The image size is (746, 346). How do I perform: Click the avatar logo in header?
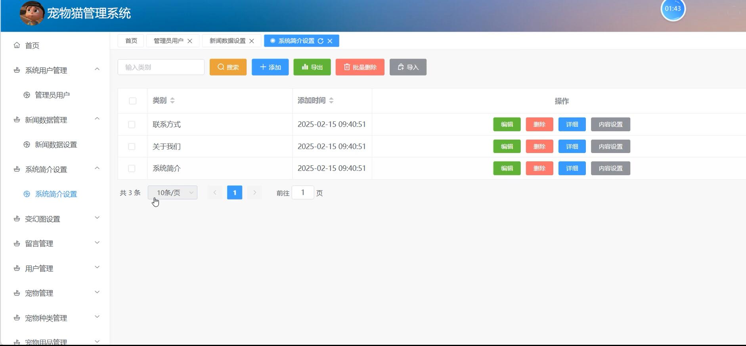32,13
